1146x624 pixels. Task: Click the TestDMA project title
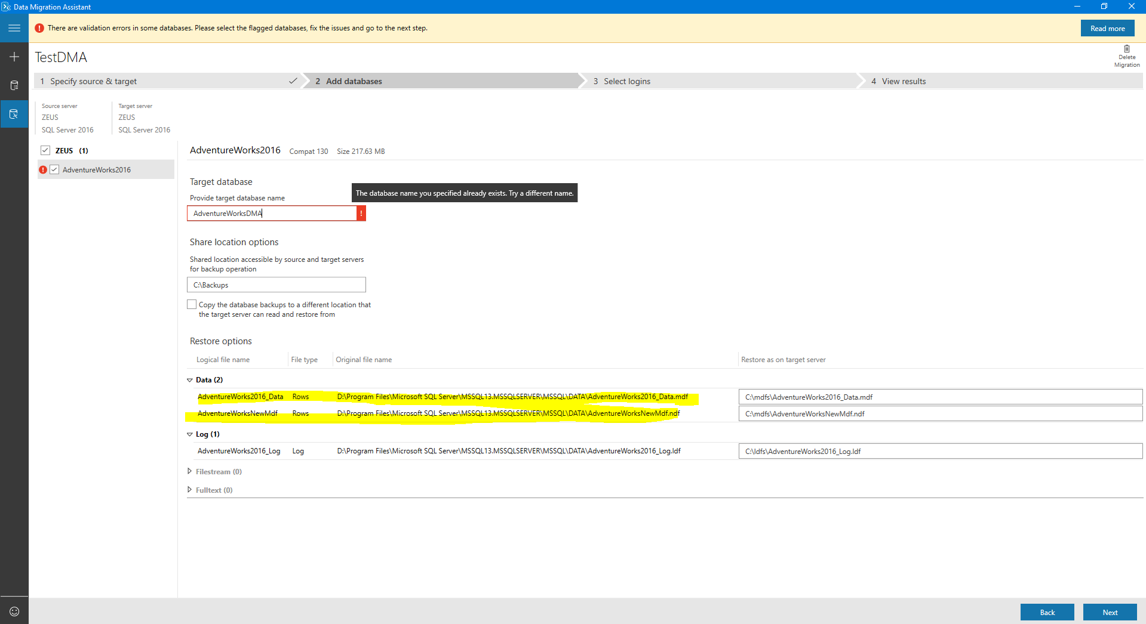pos(61,57)
